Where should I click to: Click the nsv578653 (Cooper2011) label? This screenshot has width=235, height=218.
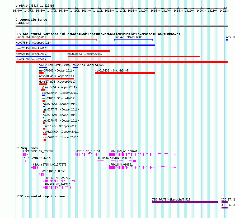click(x=60, y=104)
